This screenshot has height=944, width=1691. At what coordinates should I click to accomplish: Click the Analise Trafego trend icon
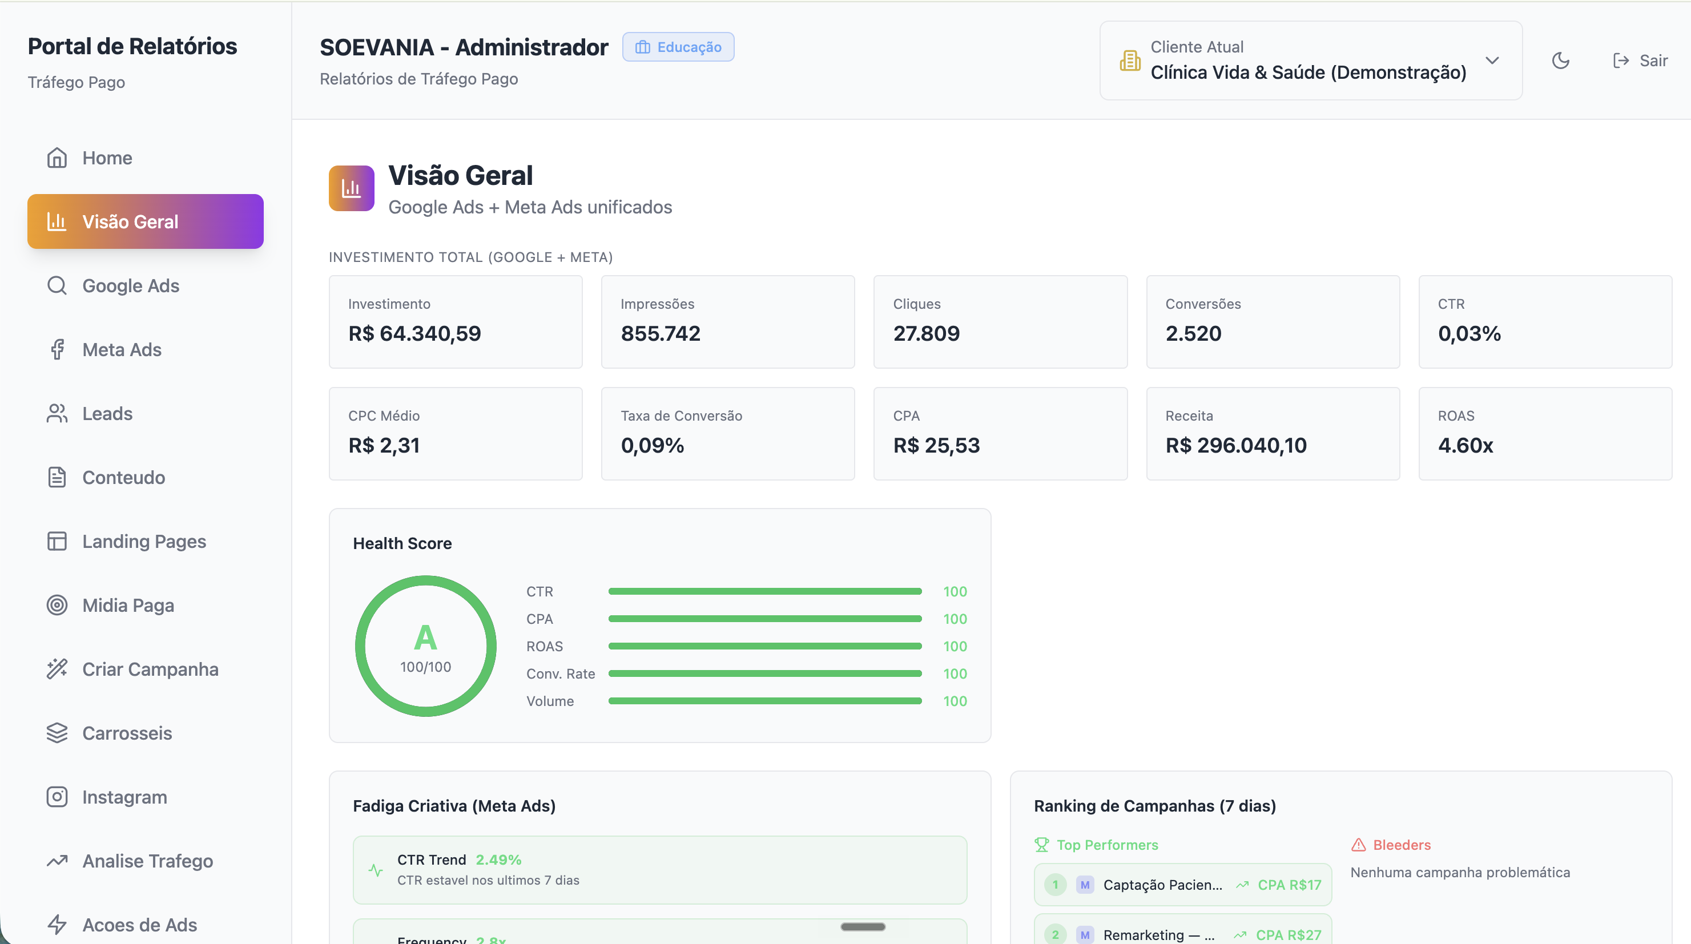(x=57, y=861)
